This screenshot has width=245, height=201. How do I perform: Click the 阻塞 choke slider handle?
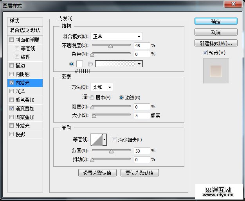pyautogui.click(x=92, y=107)
